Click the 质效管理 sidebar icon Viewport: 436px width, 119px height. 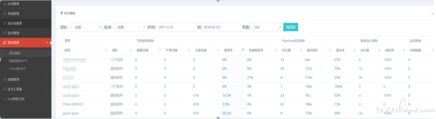[x=4, y=42]
